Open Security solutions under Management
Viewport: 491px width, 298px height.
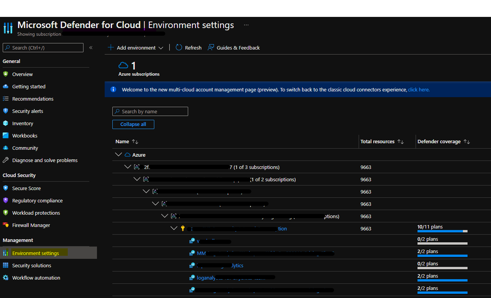pyautogui.click(x=32, y=265)
